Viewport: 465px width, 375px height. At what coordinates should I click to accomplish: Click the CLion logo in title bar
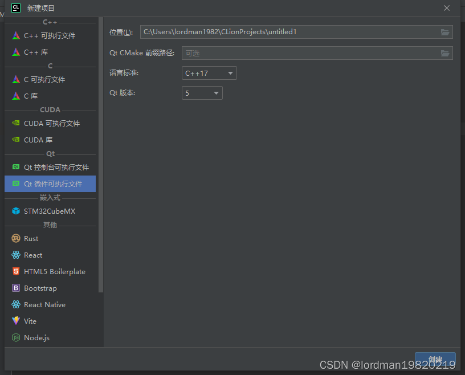[x=16, y=8]
